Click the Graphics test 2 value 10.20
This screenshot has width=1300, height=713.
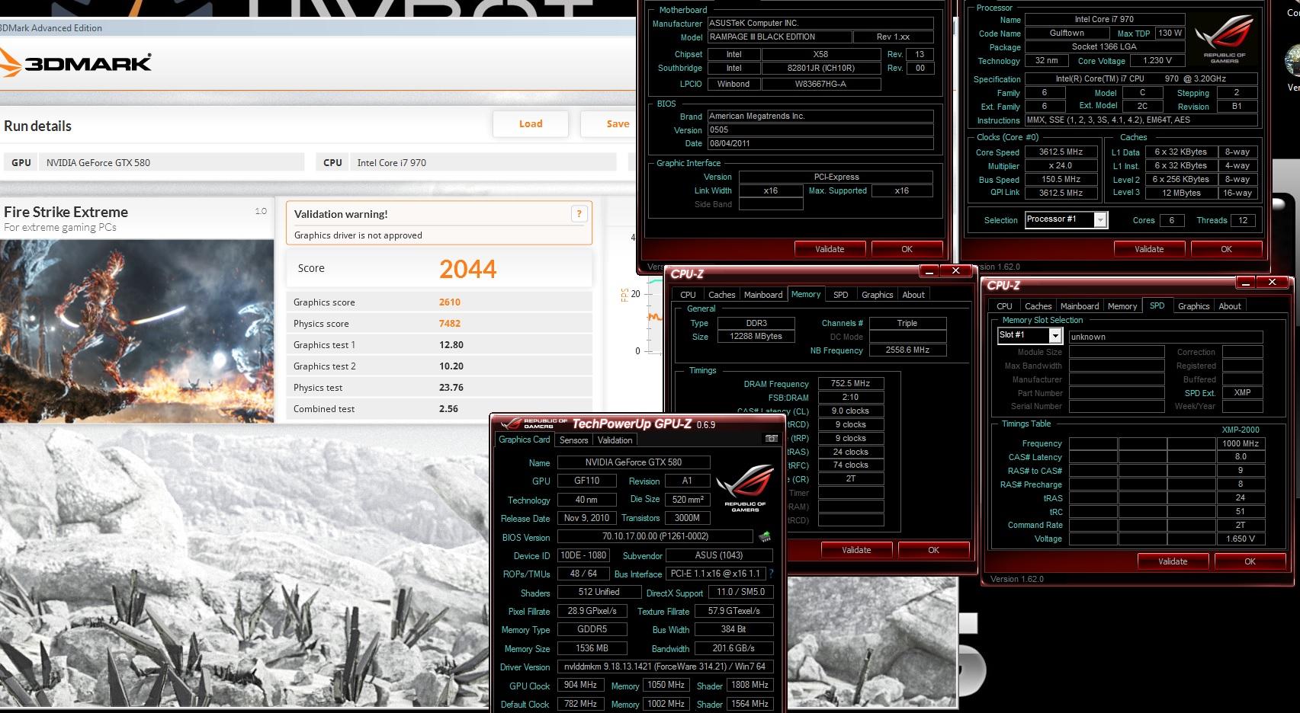point(451,366)
